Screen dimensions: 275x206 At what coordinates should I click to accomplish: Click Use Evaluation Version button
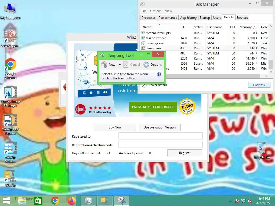click(160, 127)
